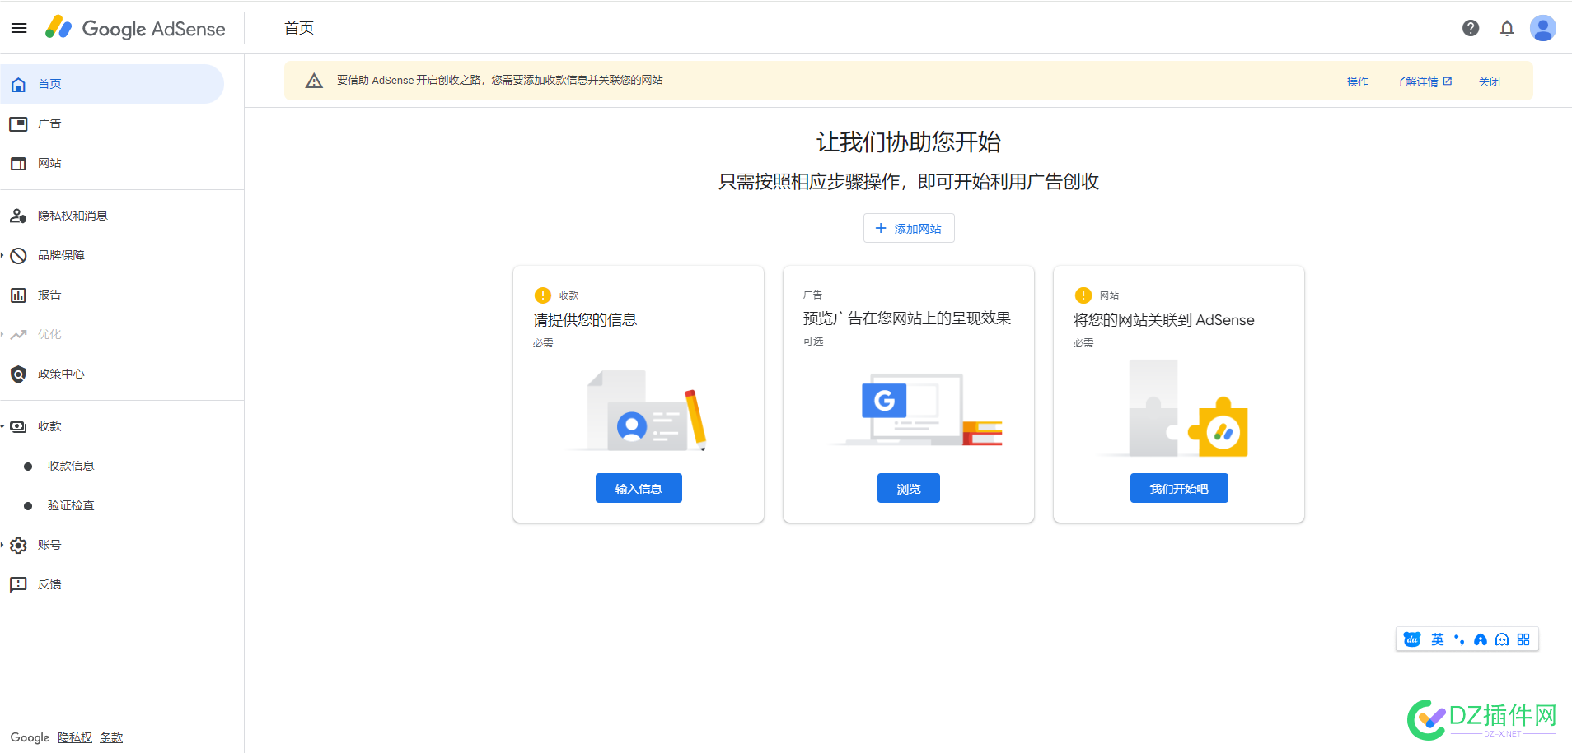This screenshot has width=1572, height=753.
Task: Click the ads icon beside 广告
Action: (18, 123)
